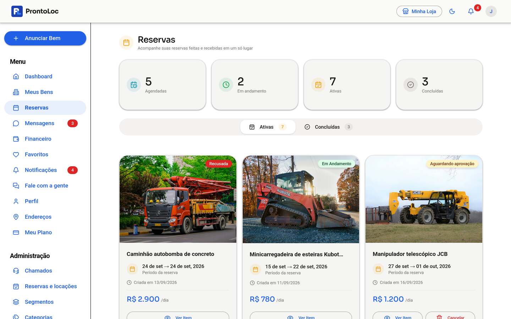Click Ver Item for Caminhão autobomba

coord(178,315)
